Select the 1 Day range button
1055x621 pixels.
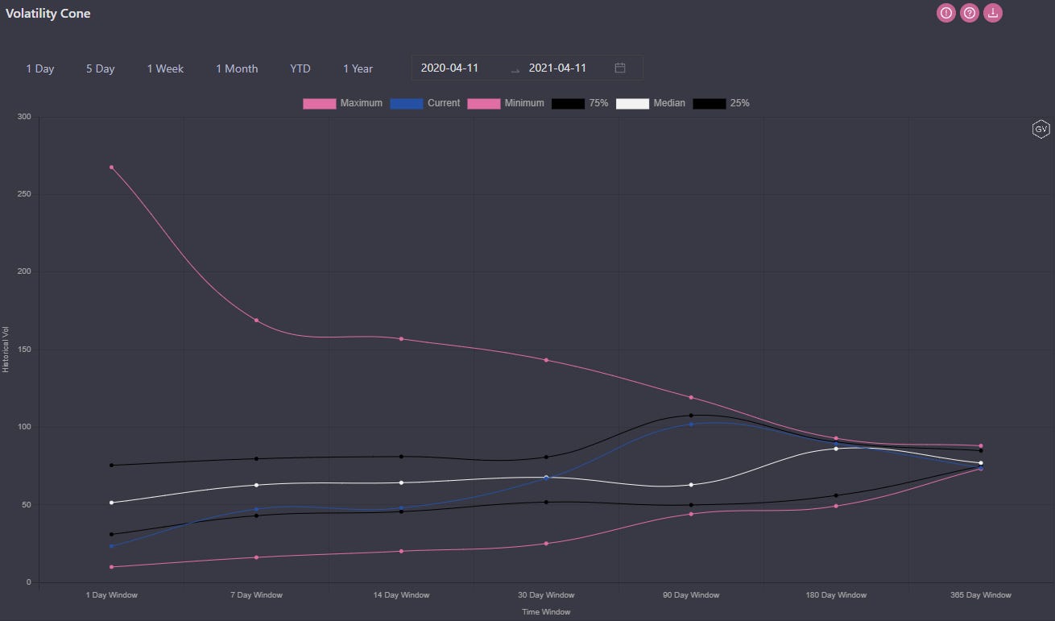pyautogui.click(x=39, y=68)
